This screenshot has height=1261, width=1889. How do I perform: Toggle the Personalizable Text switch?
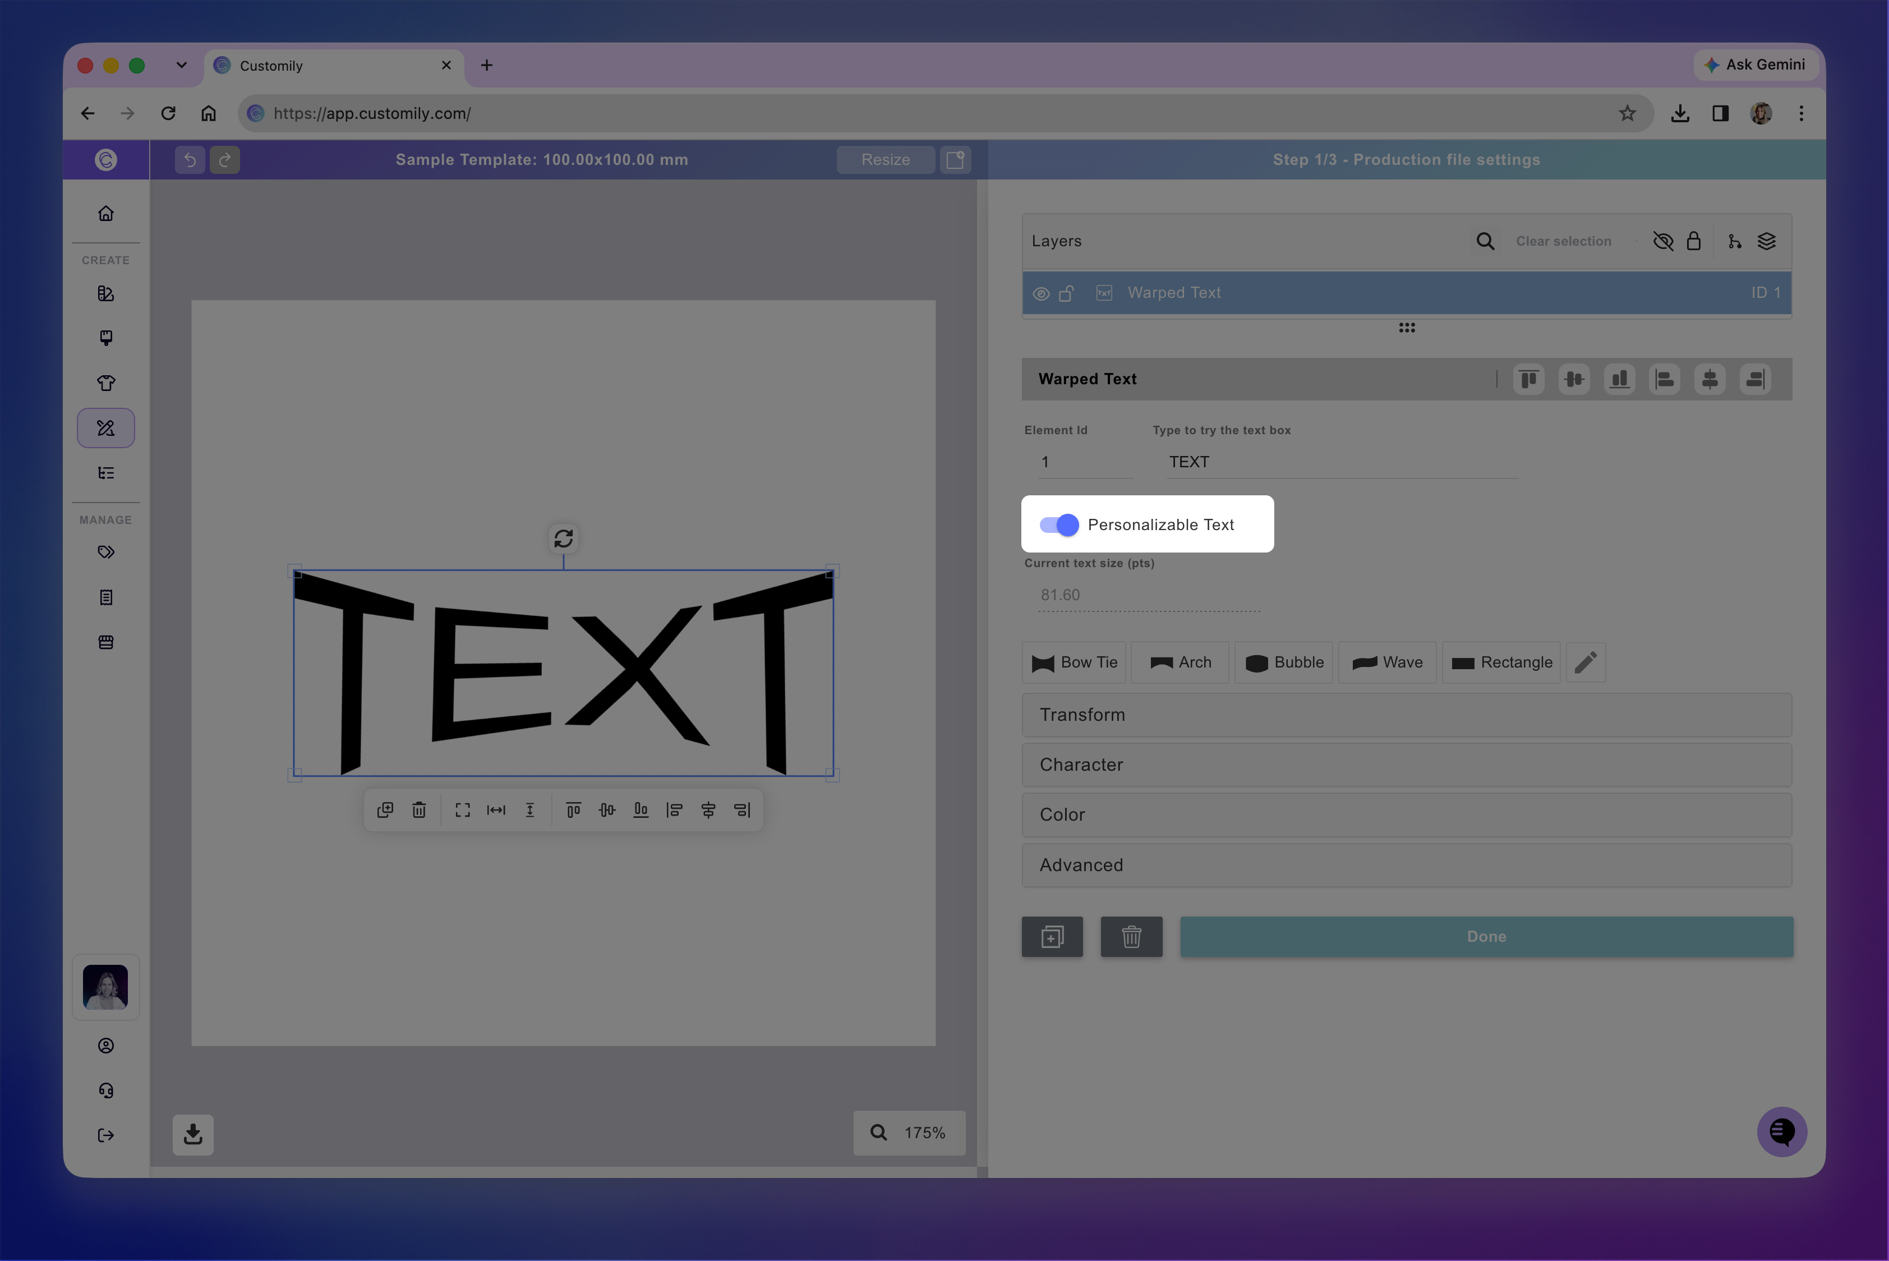1058,525
